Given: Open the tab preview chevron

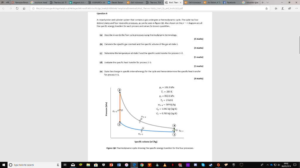Looking at the screenshot, I should (x=267, y=2).
